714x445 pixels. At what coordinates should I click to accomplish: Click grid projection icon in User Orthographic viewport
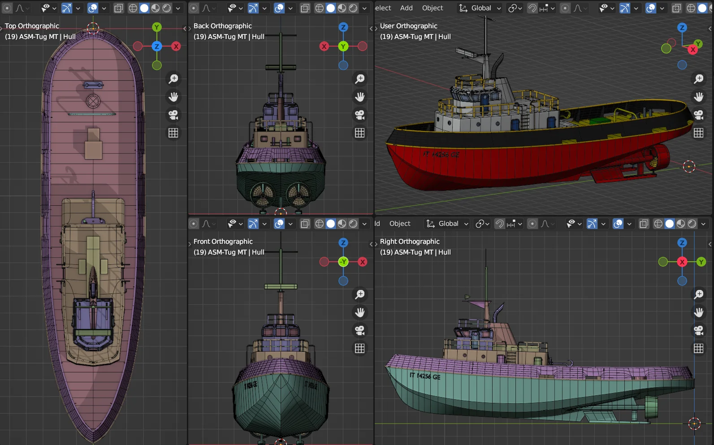699,133
